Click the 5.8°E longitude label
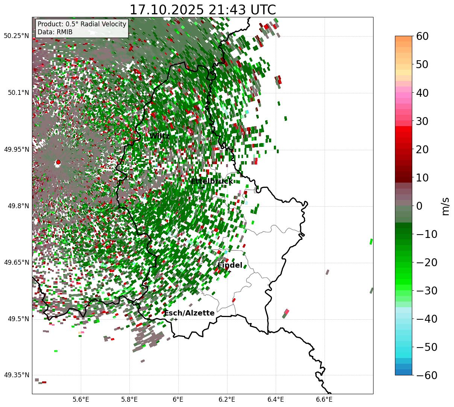Image resolution: width=454 pixels, height=407 pixels. click(130, 399)
